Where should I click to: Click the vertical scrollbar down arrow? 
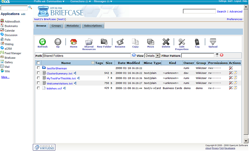(246, 141)
